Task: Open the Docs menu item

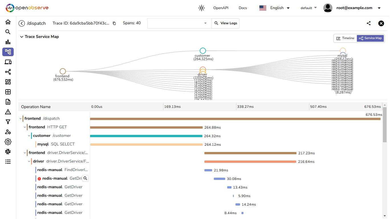Action: coord(243,8)
